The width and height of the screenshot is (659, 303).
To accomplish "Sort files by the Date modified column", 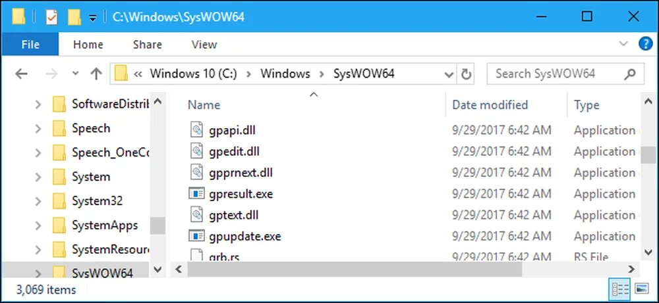I will coord(490,105).
